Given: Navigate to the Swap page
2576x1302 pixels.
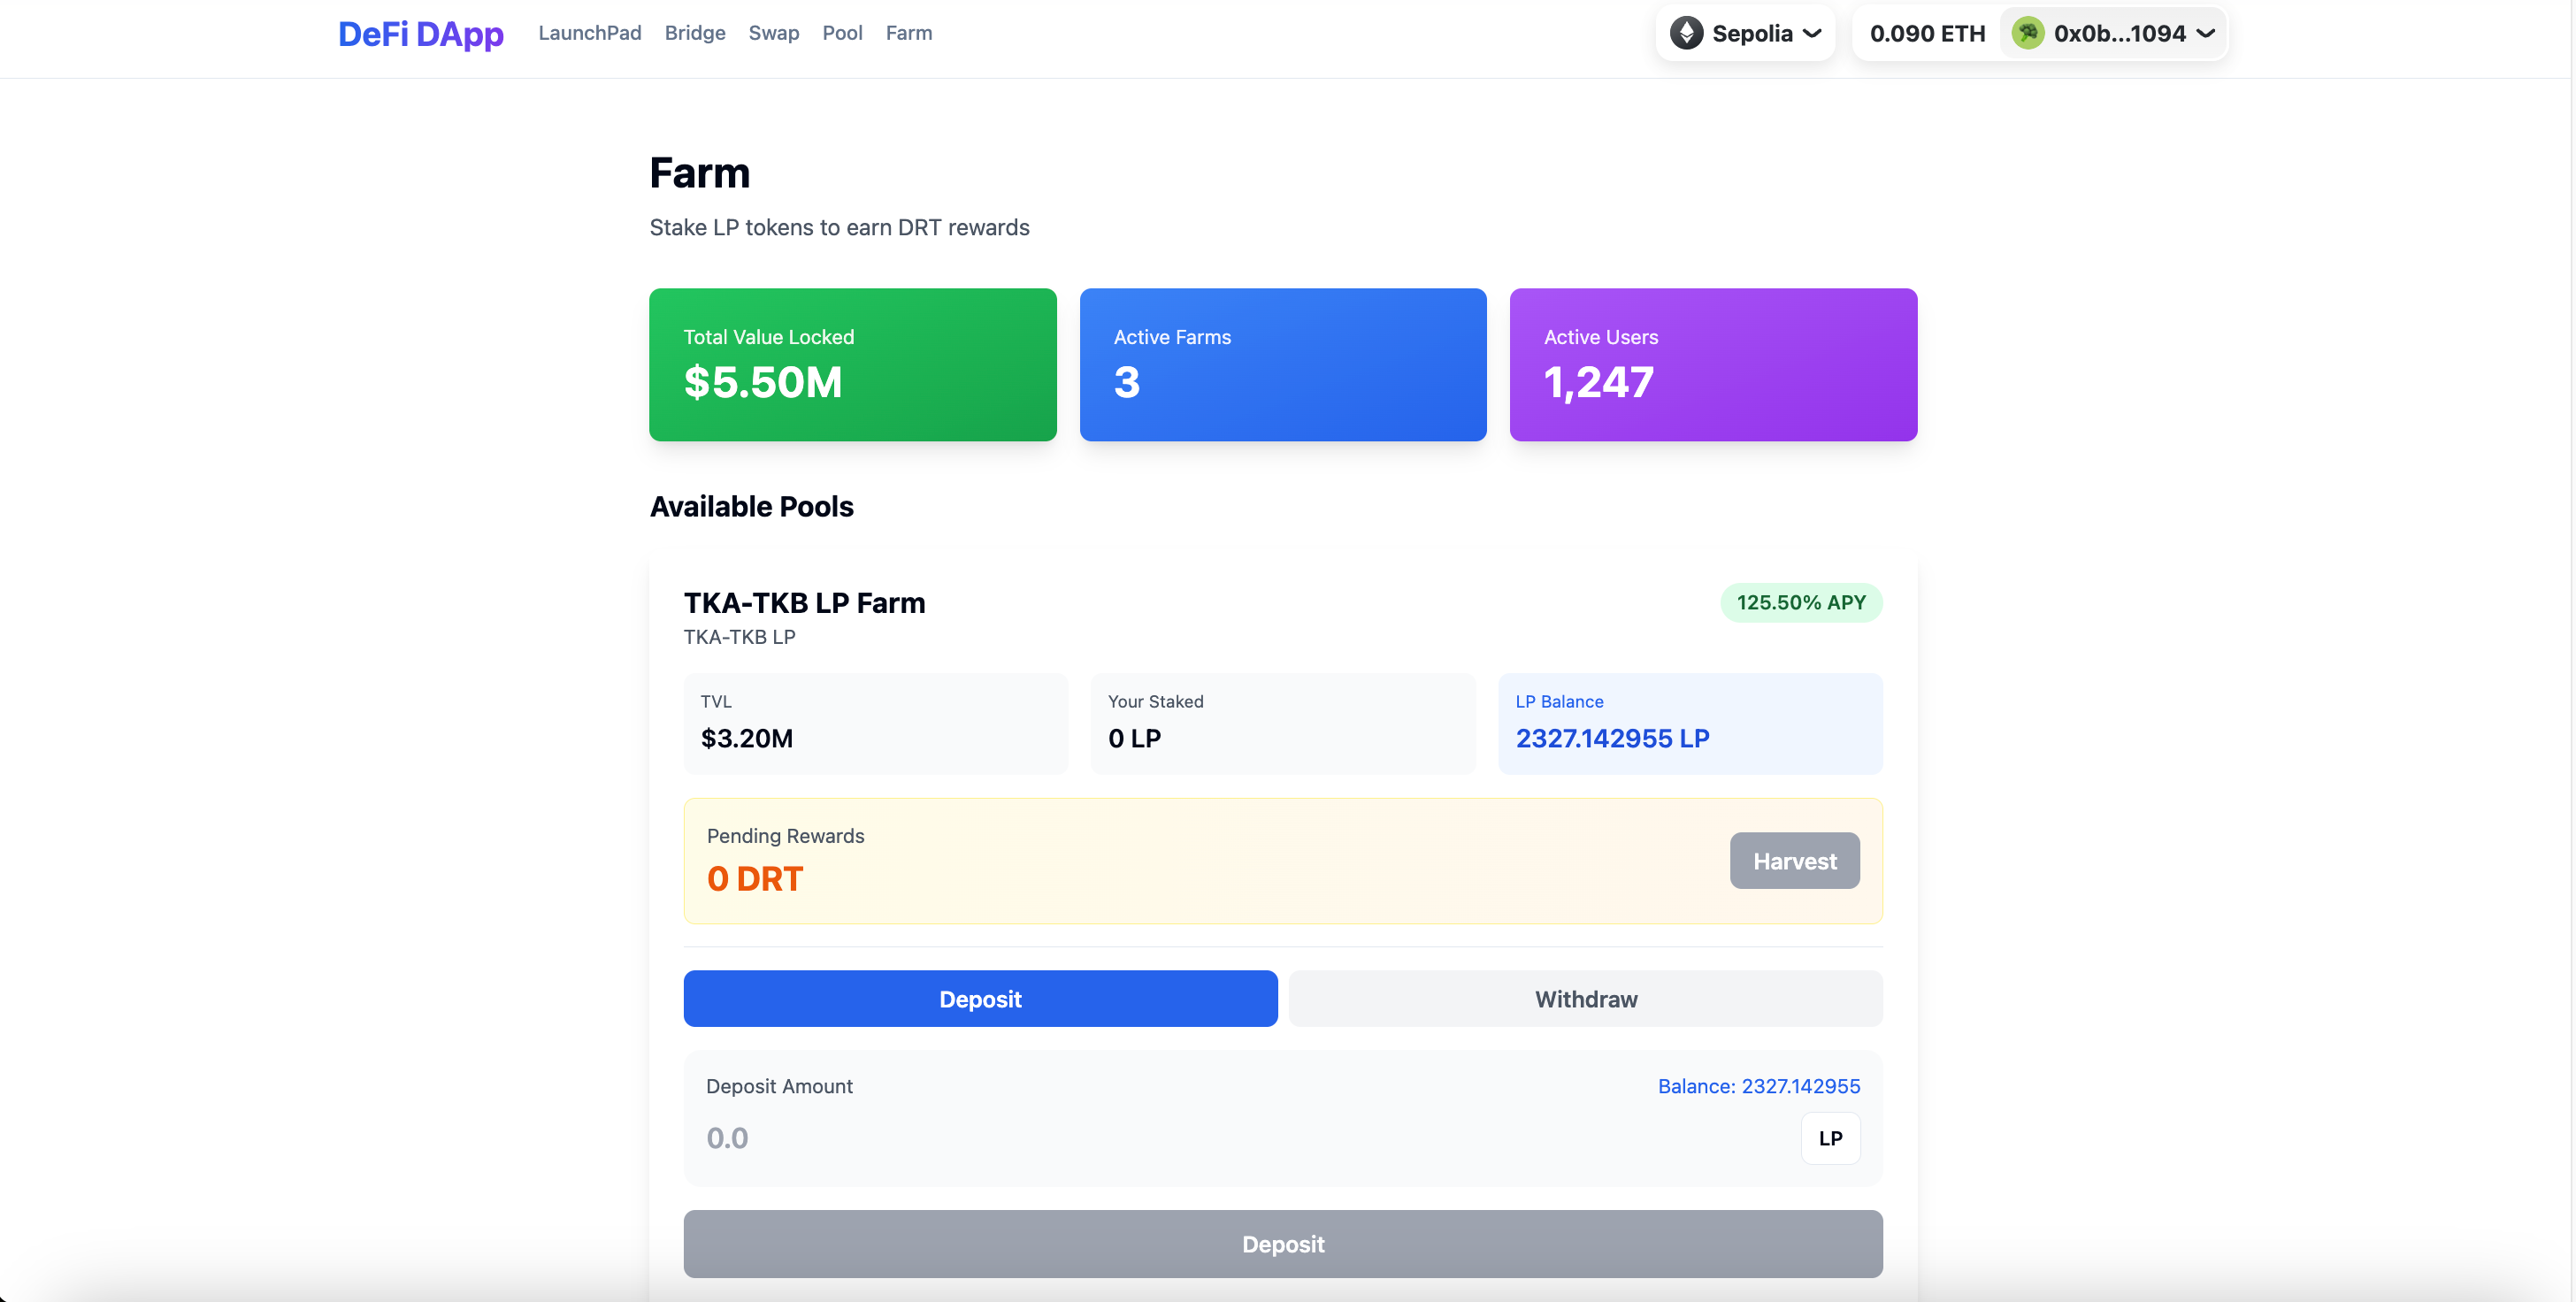Looking at the screenshot, I should tap(773, 33).
